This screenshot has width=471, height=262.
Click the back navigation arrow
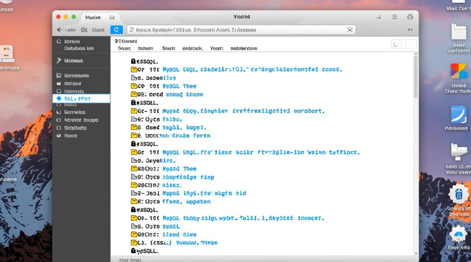click(60, 30)
